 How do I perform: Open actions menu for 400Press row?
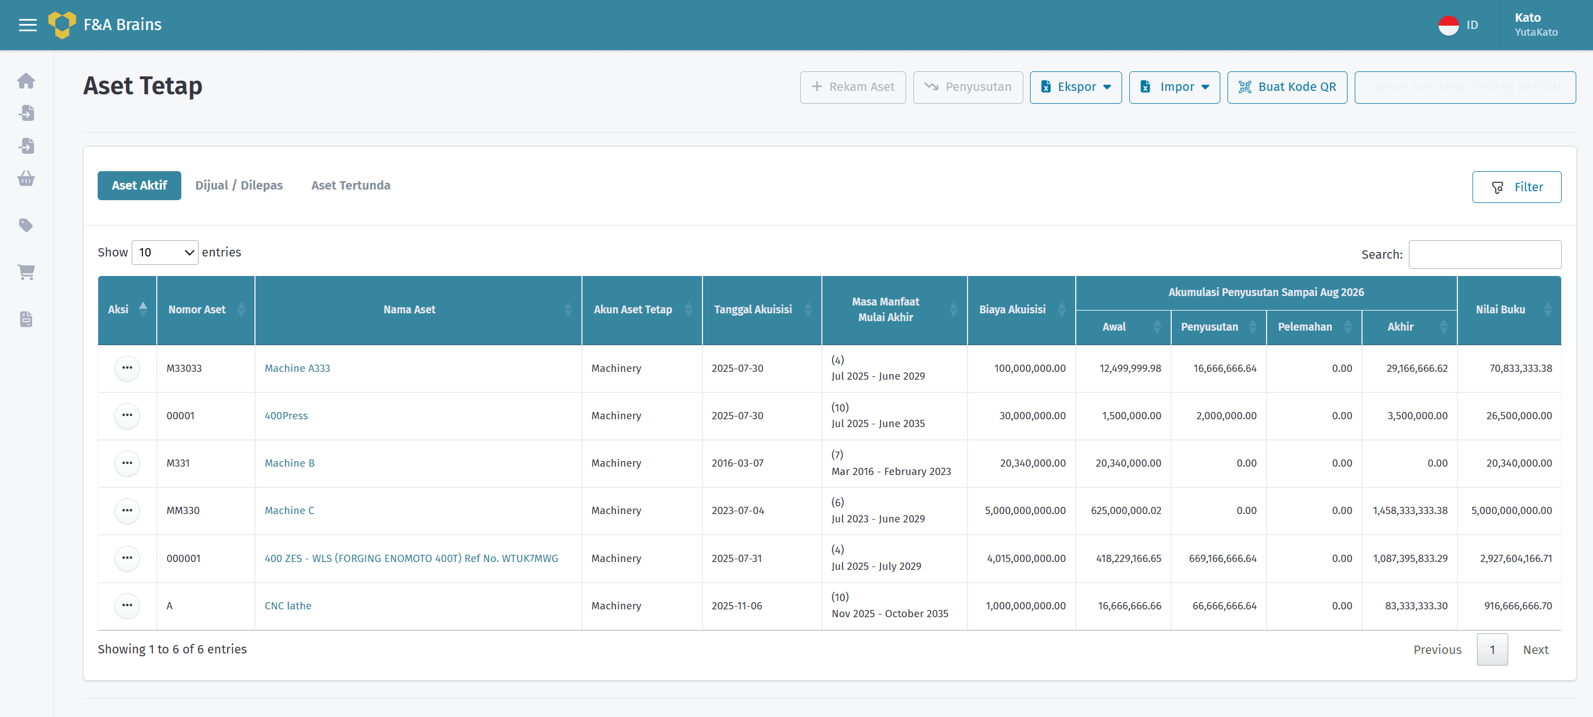pyautogui.click(x=127, y=415)
